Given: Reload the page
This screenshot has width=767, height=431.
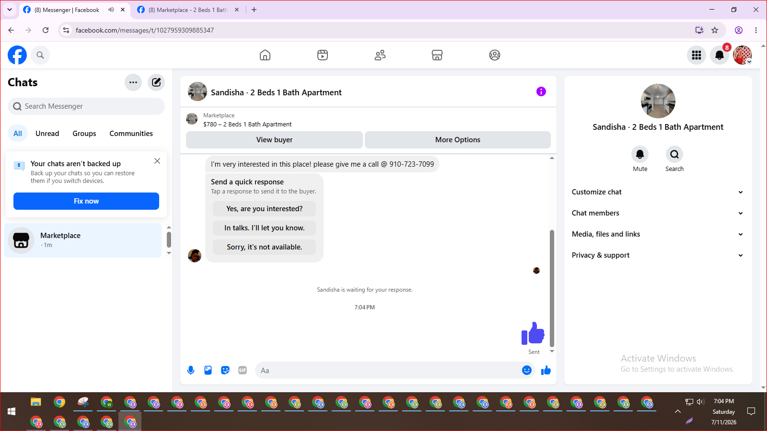Looking at the screenshot, I should click(46, 30).
